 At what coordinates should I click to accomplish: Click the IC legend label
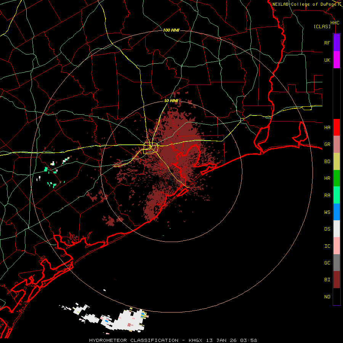click(327, 246)
